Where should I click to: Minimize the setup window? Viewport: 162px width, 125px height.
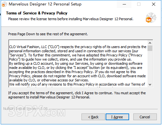coord(124,4)
